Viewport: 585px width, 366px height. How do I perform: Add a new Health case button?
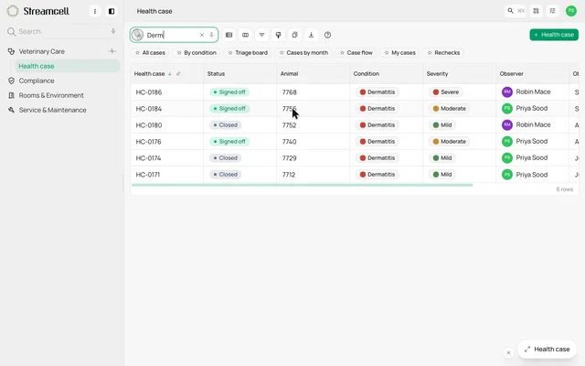[554, 35]
